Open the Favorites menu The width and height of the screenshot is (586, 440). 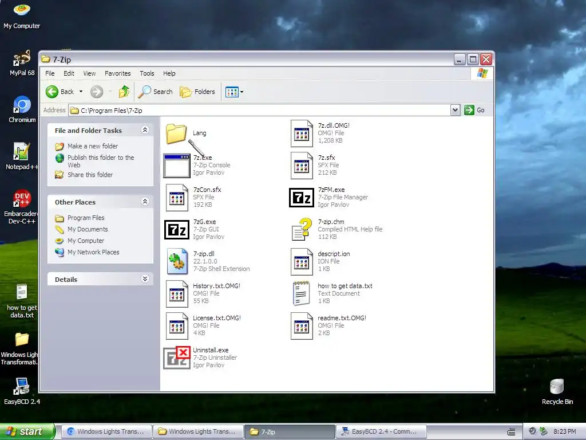118,73
